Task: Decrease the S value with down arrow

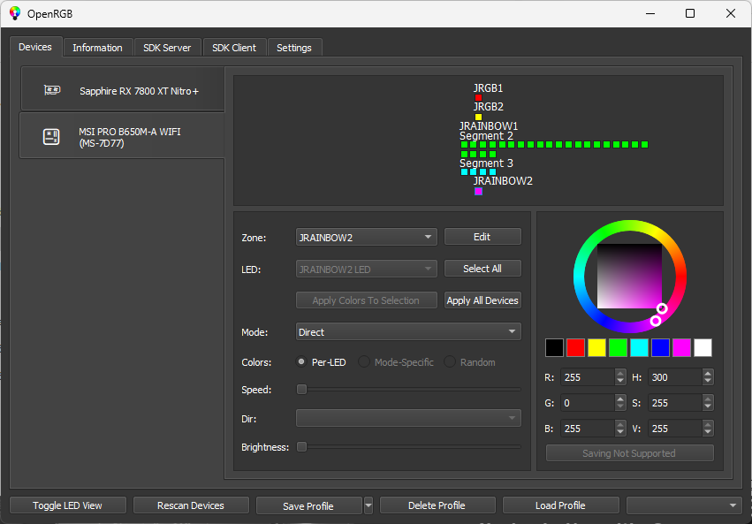Action: click(708, 407)
